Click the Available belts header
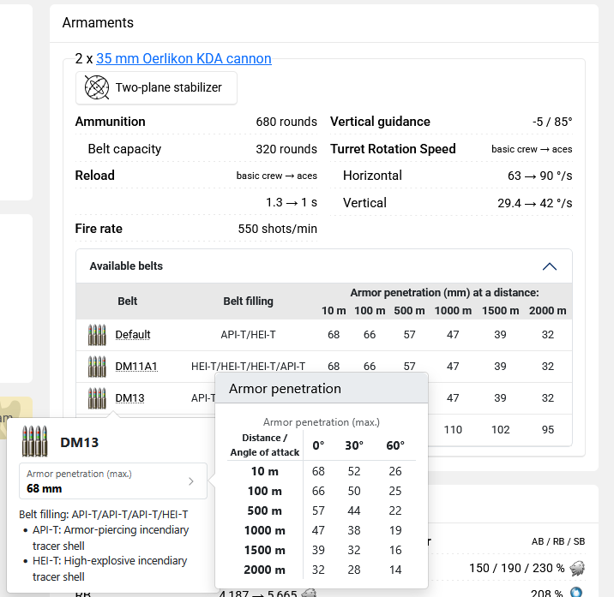This screenshot has height=597, width=614. point(126,266)
